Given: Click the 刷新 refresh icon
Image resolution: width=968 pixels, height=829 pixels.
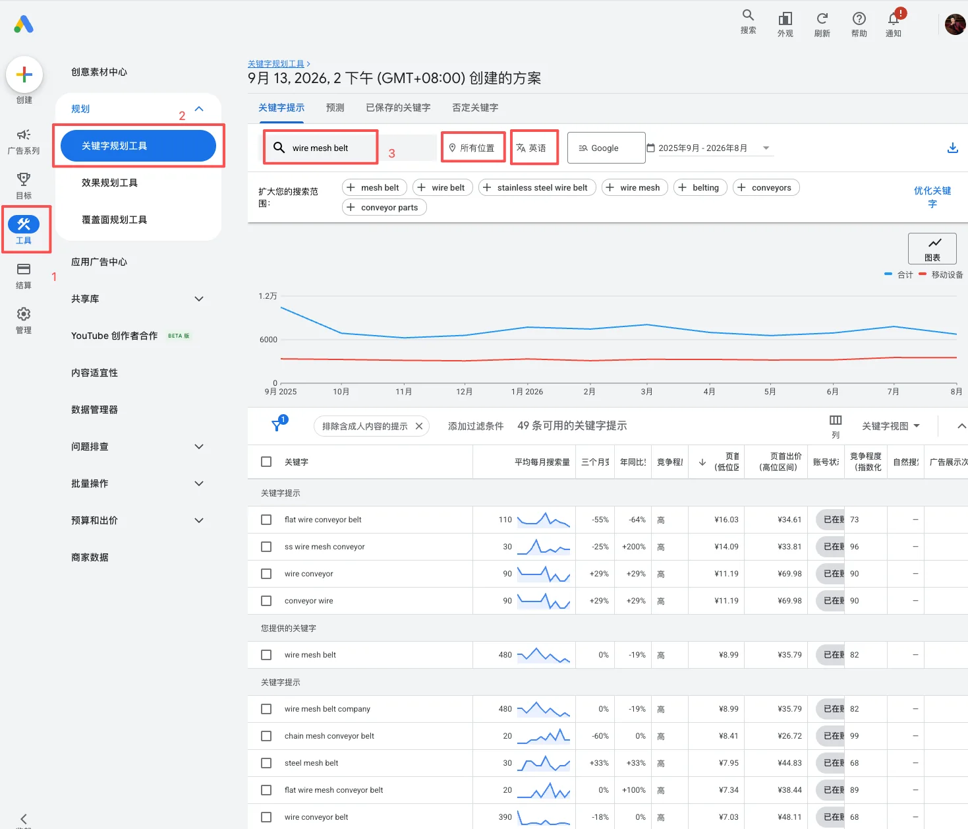Looking at the screenshot, I should click(x=822, y=24).
